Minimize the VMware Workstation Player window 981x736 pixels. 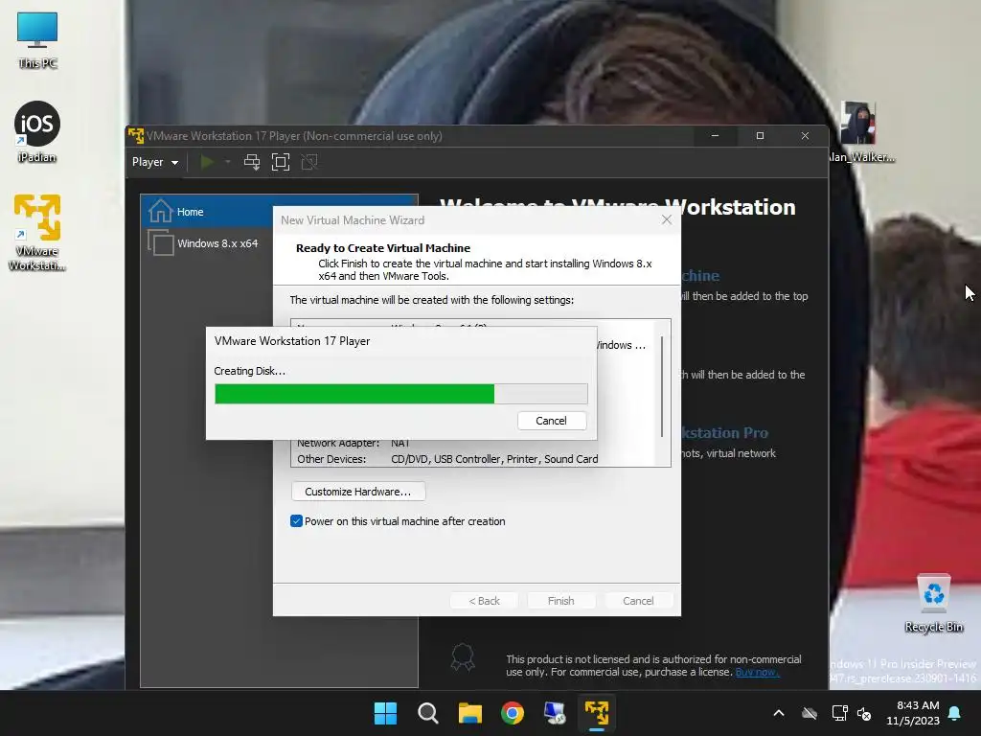click(x=715, y=136)
